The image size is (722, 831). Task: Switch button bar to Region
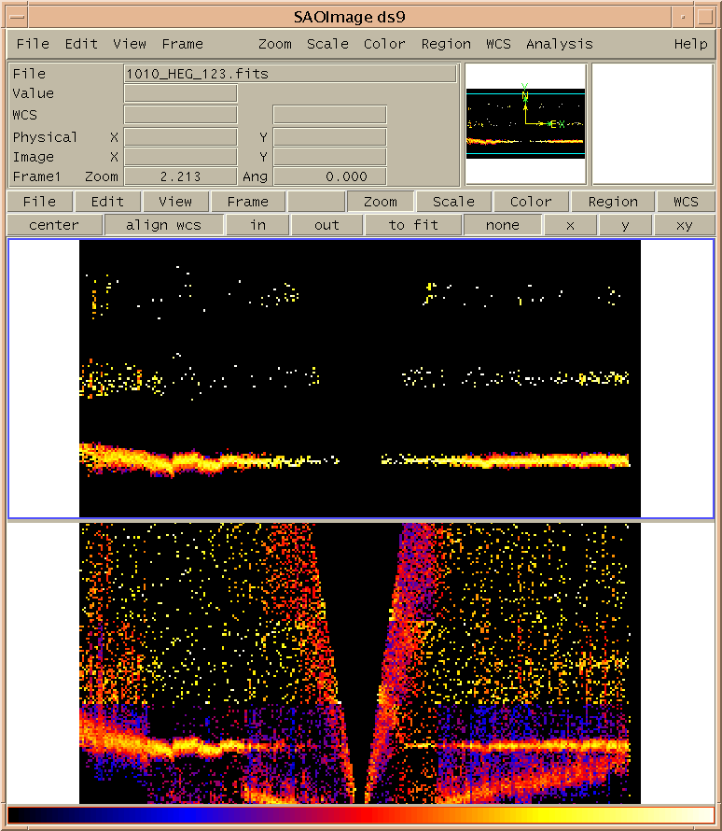613,202
